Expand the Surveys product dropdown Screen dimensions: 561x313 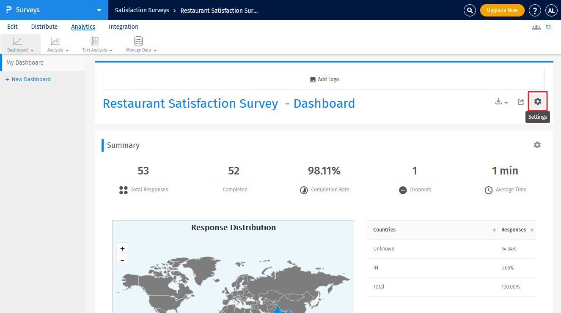point(99,10)
